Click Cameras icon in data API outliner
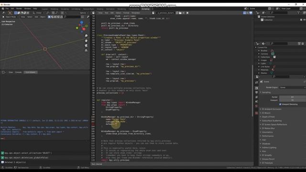Image resolution: width=306 pixels, height=172 pixels. 273,54
